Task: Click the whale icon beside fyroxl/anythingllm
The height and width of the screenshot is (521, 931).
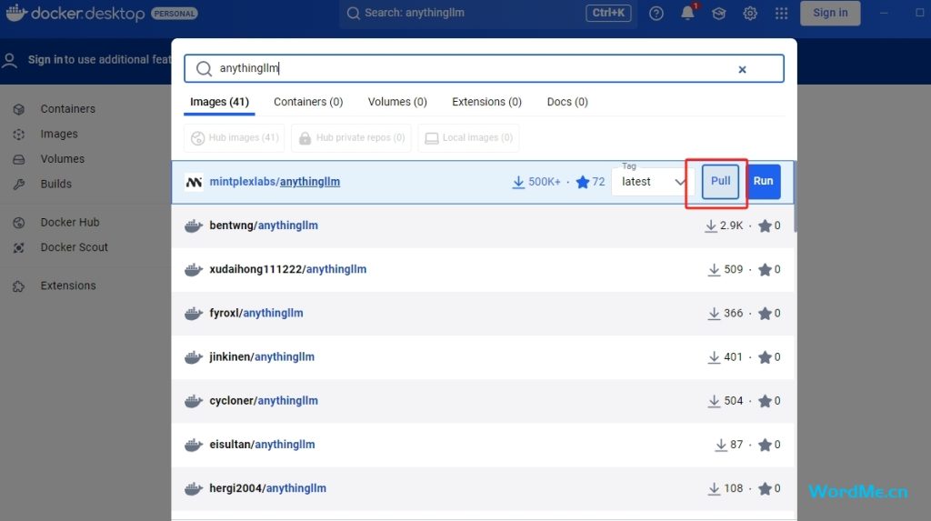Action: (x=194, y=313)
